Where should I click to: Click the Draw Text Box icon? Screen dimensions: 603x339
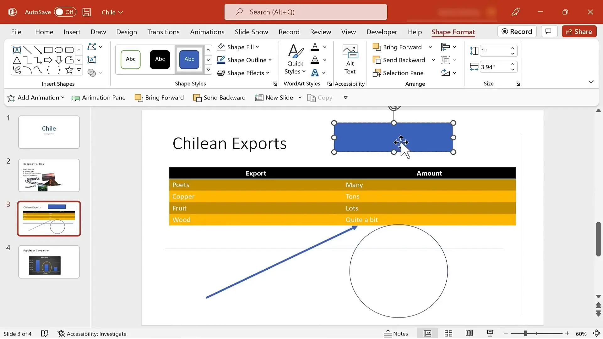point(92,60)
